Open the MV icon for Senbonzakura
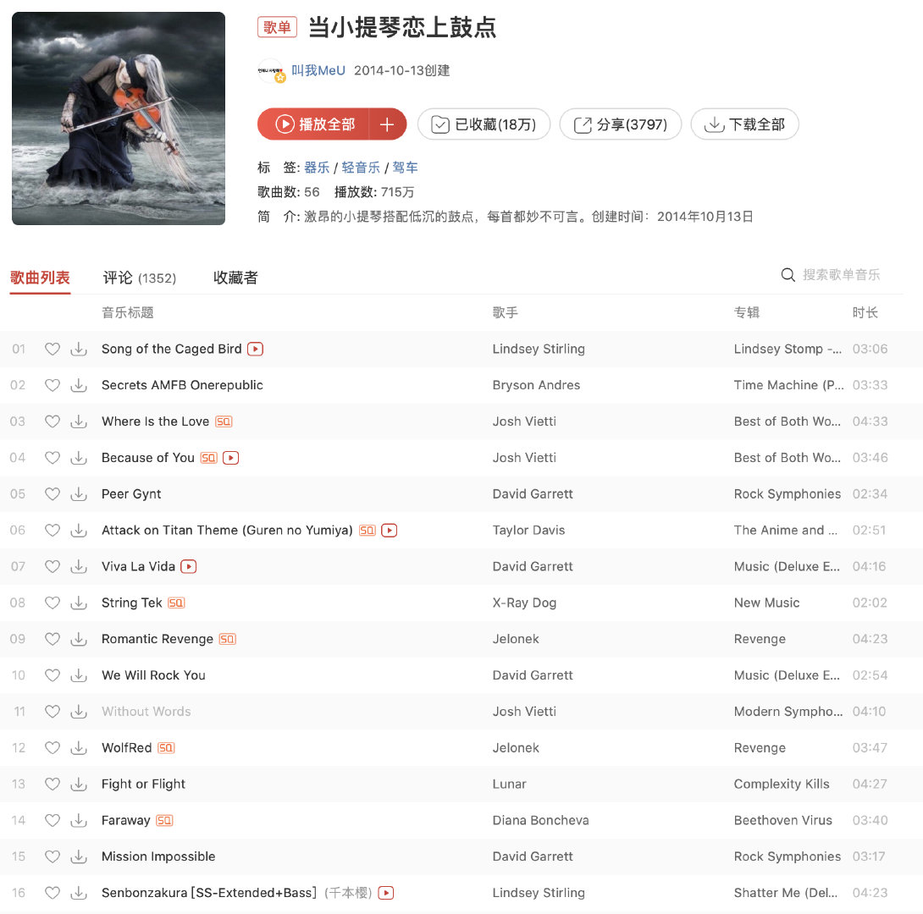923x914 pixels. (385, 893)
